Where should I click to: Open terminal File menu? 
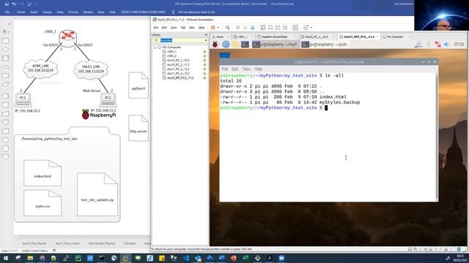tap(225, 69)
